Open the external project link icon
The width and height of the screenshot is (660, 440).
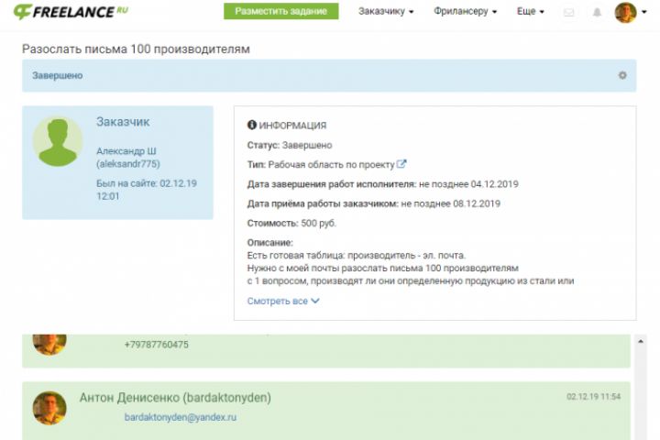(x=401, y=164)
